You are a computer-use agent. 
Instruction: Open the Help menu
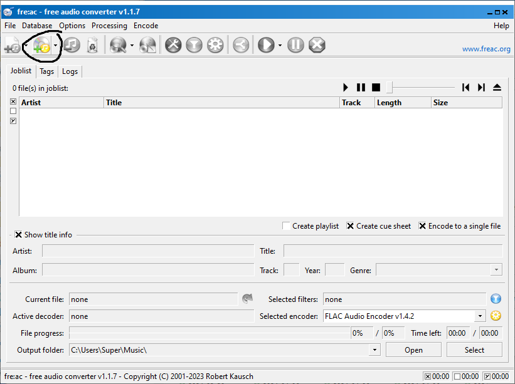[501, 26]
